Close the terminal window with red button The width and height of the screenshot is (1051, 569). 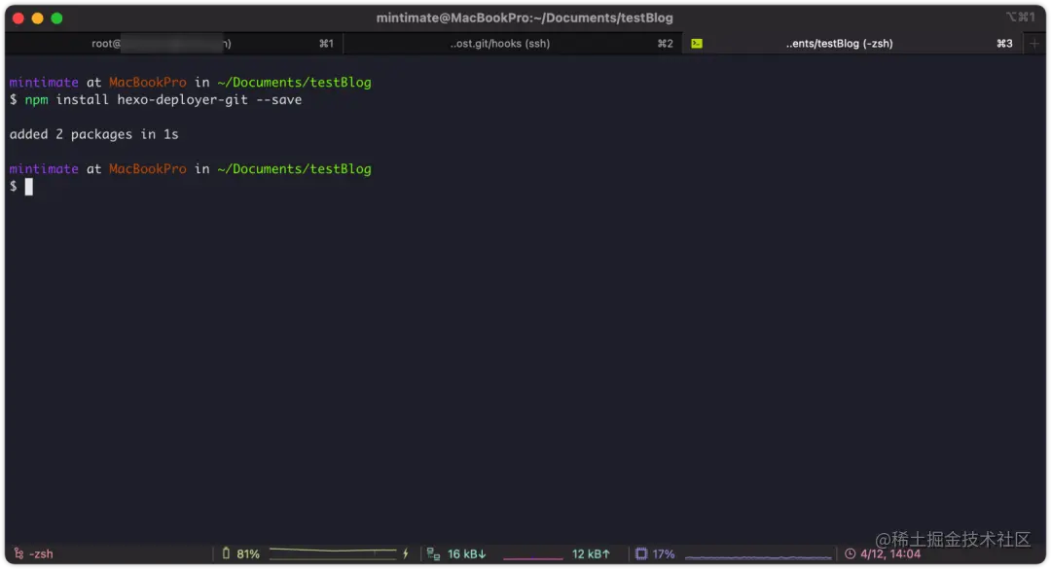coord(18,18)
